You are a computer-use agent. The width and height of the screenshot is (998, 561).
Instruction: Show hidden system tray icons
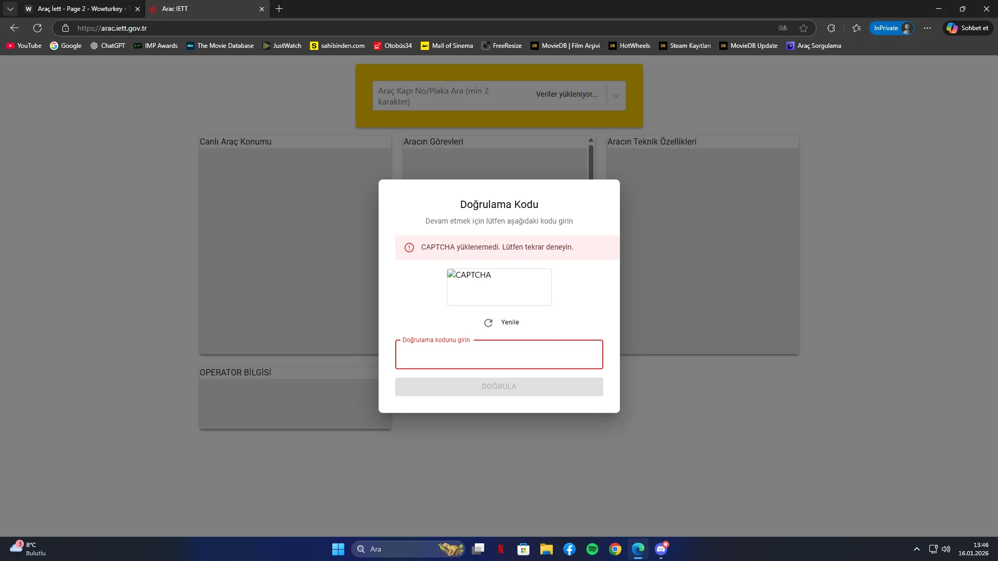(916, 549)
